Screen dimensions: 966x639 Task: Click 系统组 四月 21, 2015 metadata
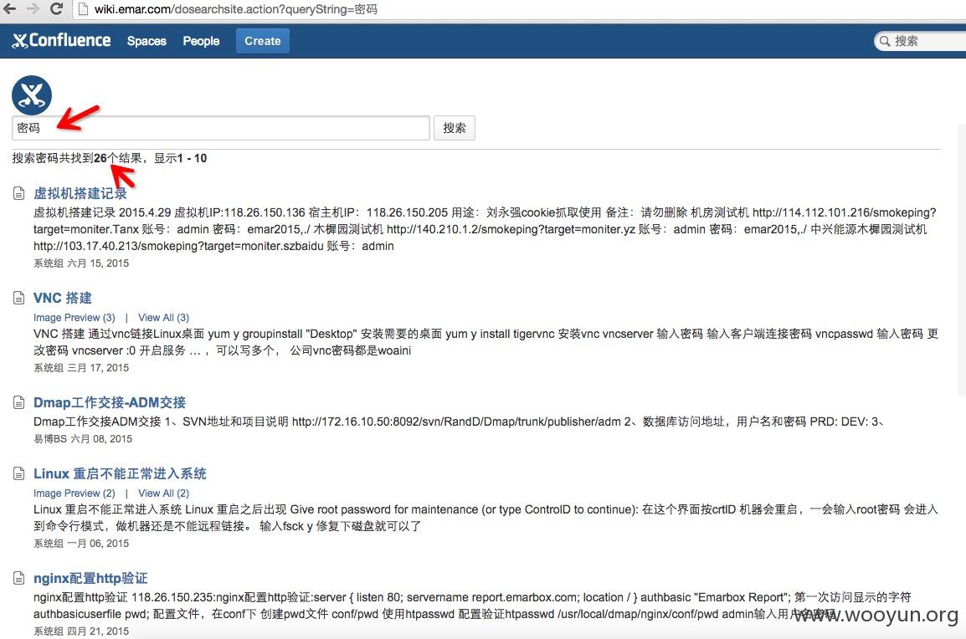point(81,631)
